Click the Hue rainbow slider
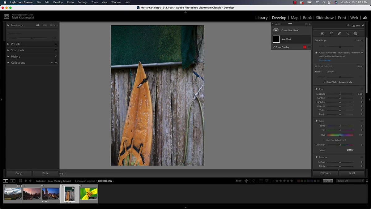 tap(340, 135)
